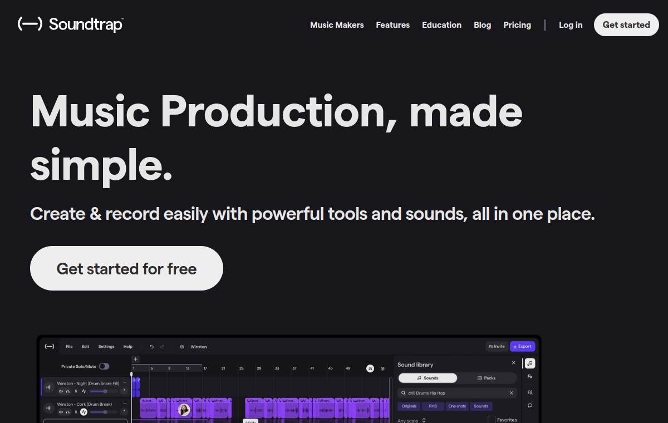
Task: Click Get started for free button
Action: point(126,268)
